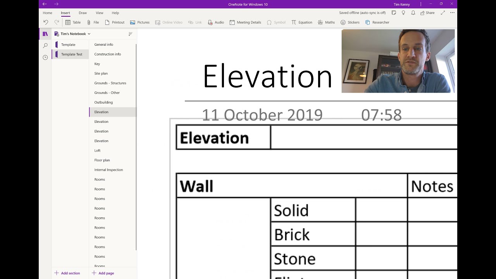Click the Wall header cell
The height and width of the screenshot is (279, 496).
[292, 186]
